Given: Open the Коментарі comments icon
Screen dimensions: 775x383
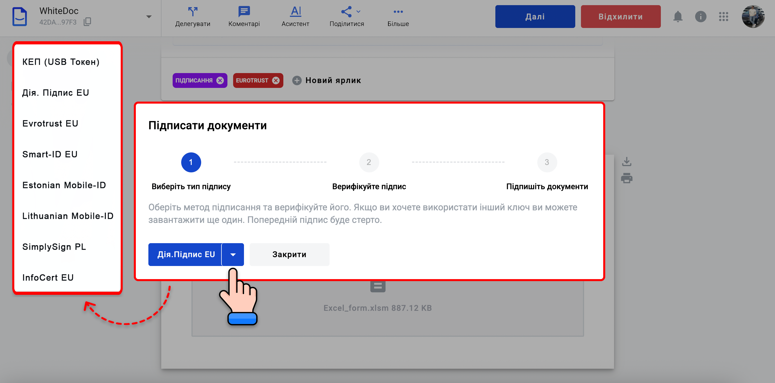Looking at the screenshot, I should coord(244,12).
